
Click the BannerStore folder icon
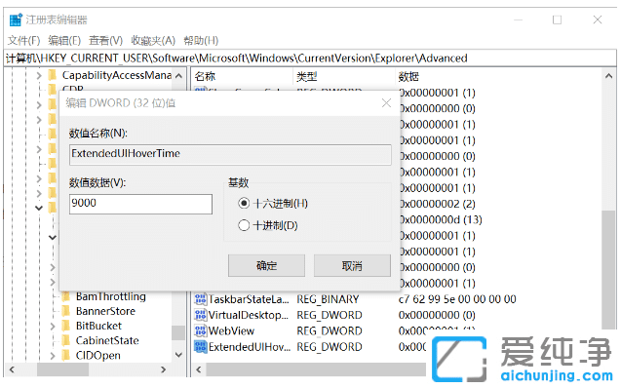coord(66,311)
